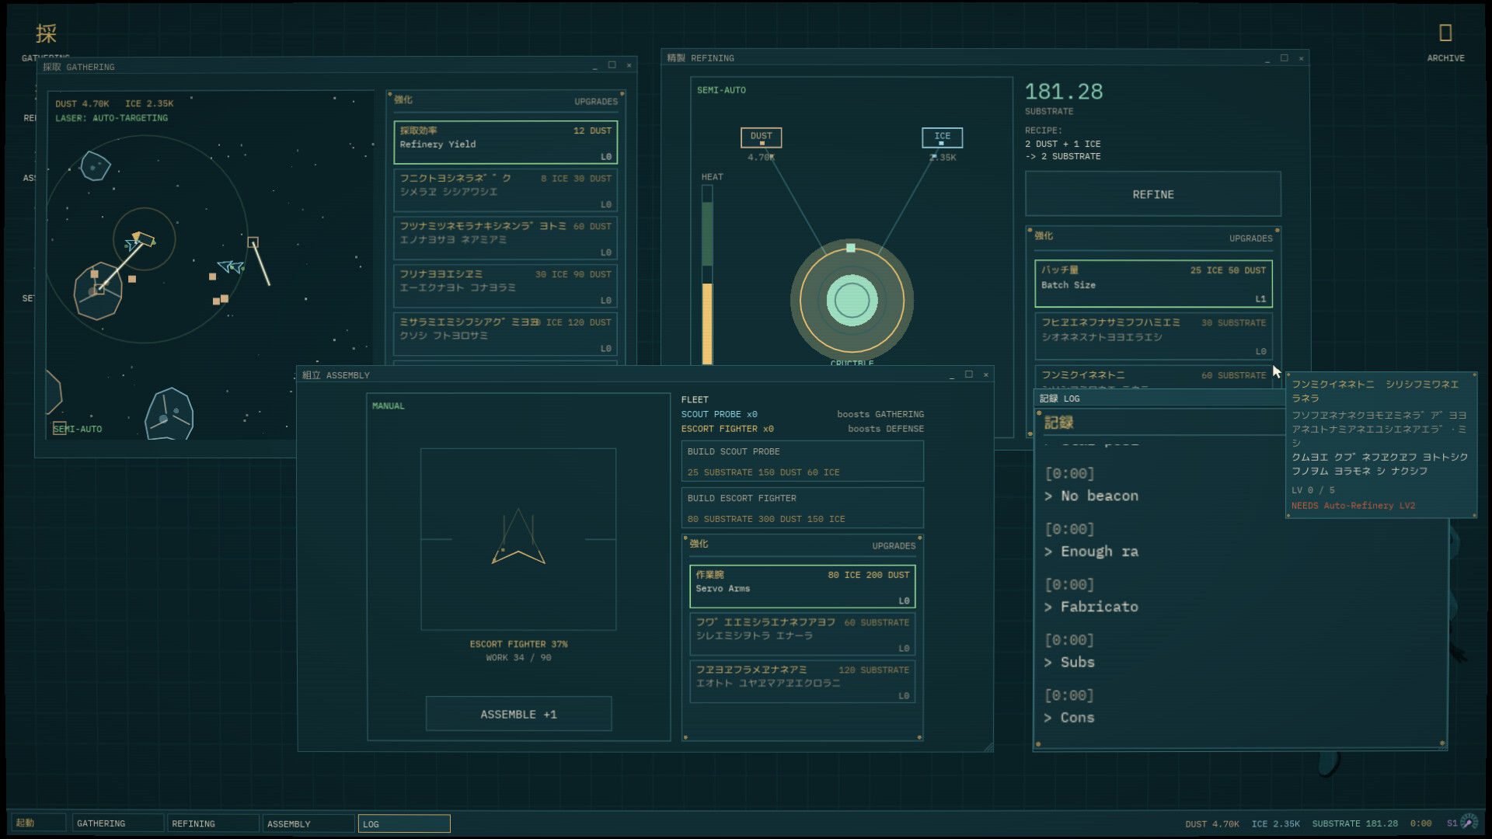This screenshot has height=839, width=1492.
Task: Select the DUST input node in Refining
Action: tap(761, 137)
